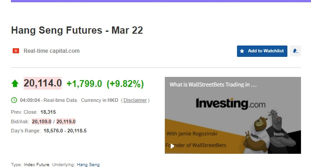Open the Disclaimer link
This screenshot has height=167, width=311.
[135, 100]
